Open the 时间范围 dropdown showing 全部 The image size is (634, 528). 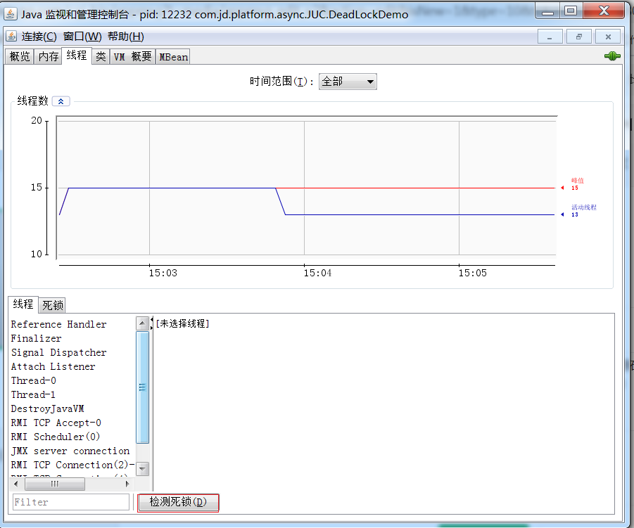[348, 82]
